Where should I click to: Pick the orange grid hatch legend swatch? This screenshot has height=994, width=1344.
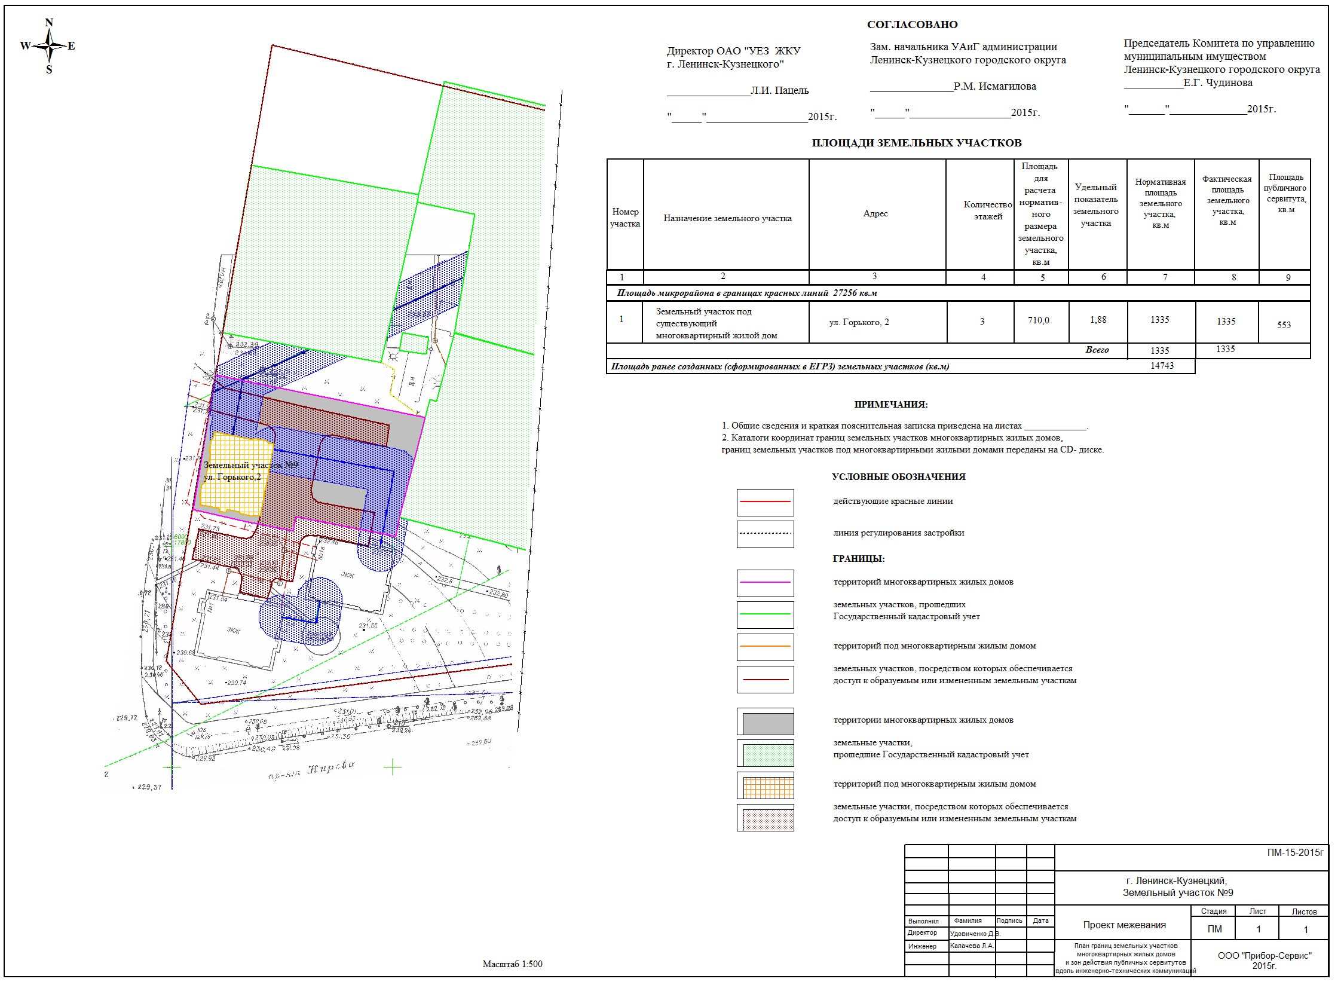768,788
